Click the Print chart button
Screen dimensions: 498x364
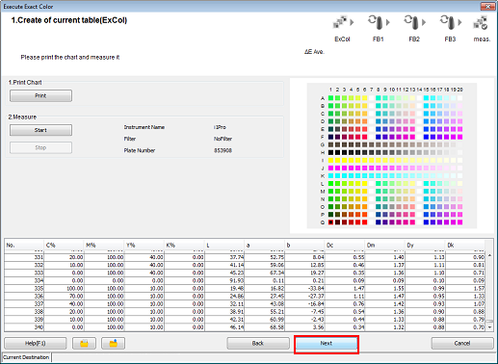[x=40, y=95]
